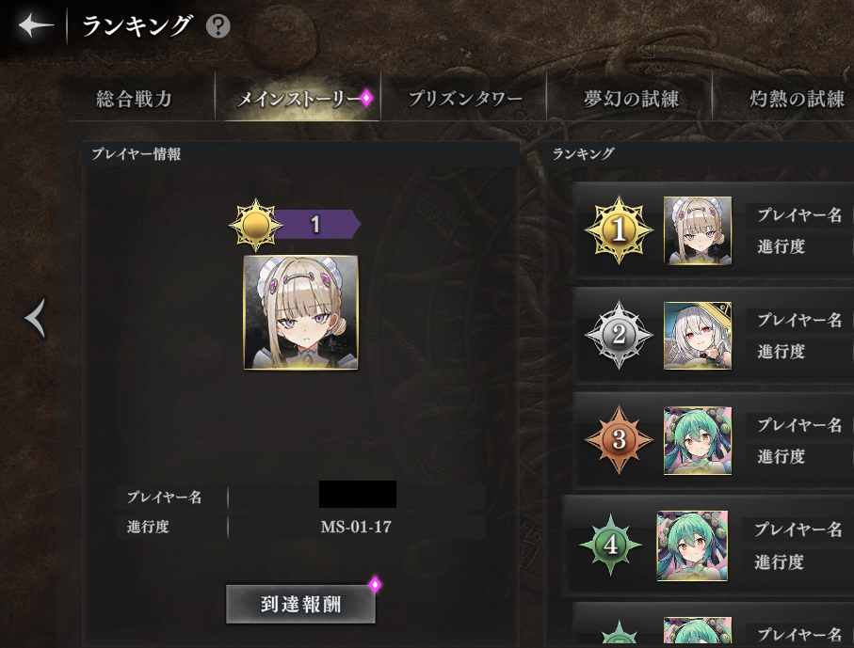The image size is (854, 648).
Task: Click the MS-01-17 progress field
Action: [x=356, y=527]
